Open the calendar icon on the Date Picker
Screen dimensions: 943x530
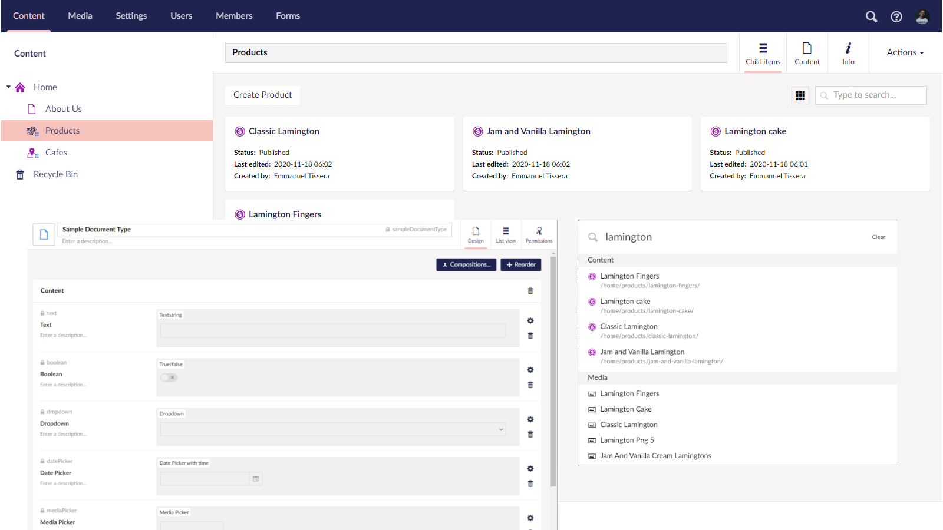(256, 479)
